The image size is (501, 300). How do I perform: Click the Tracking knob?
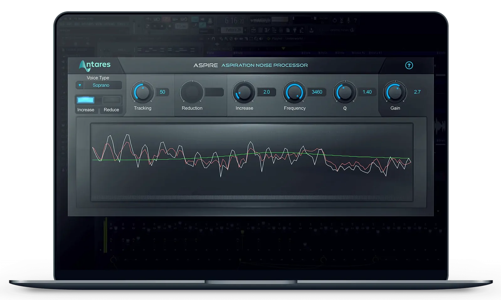coord(143,93)
